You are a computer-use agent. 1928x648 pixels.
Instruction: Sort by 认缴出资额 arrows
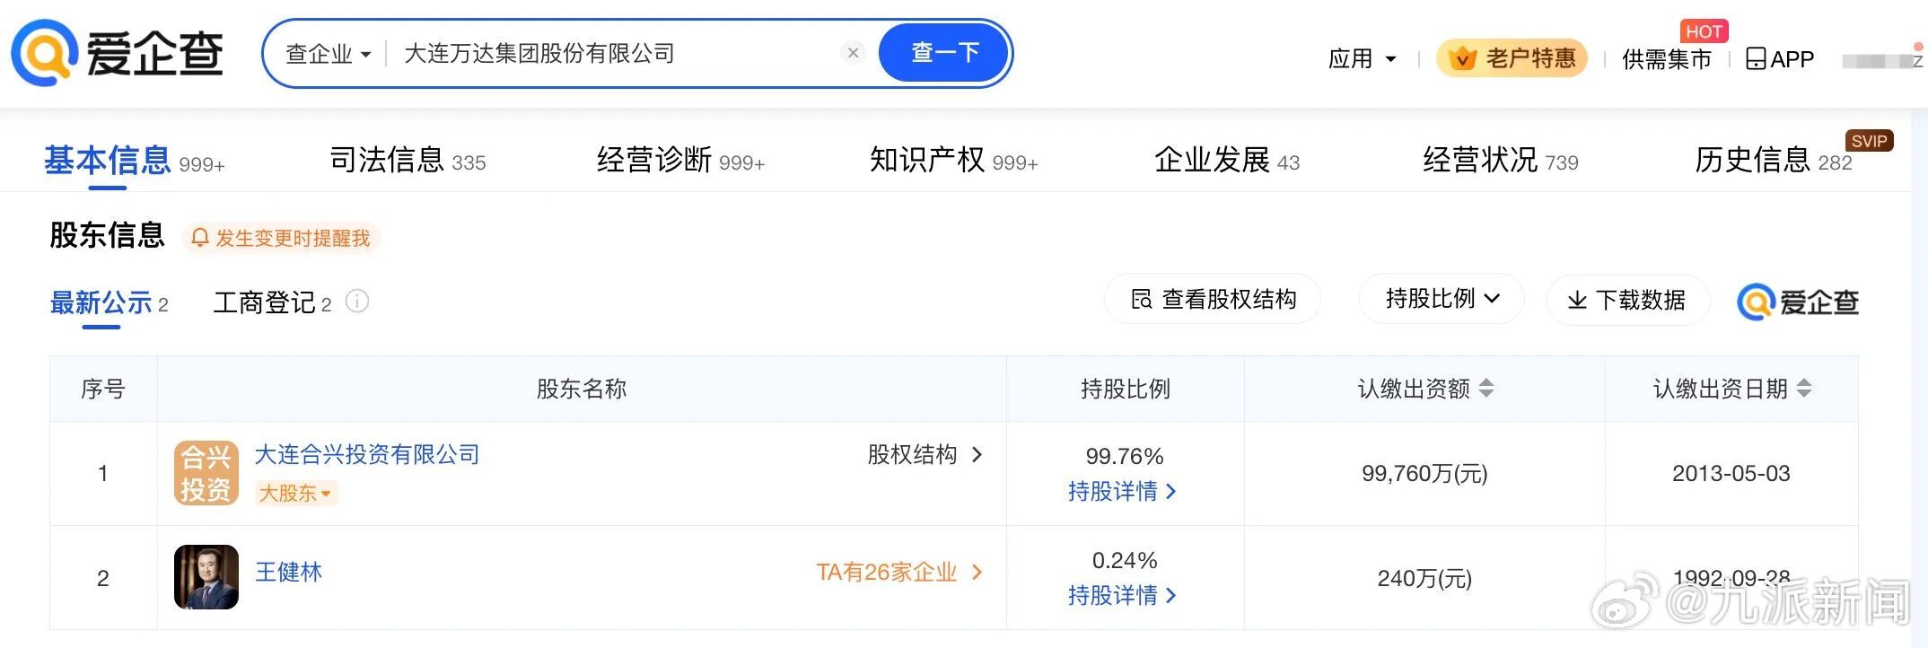(x=1486, y=389)
